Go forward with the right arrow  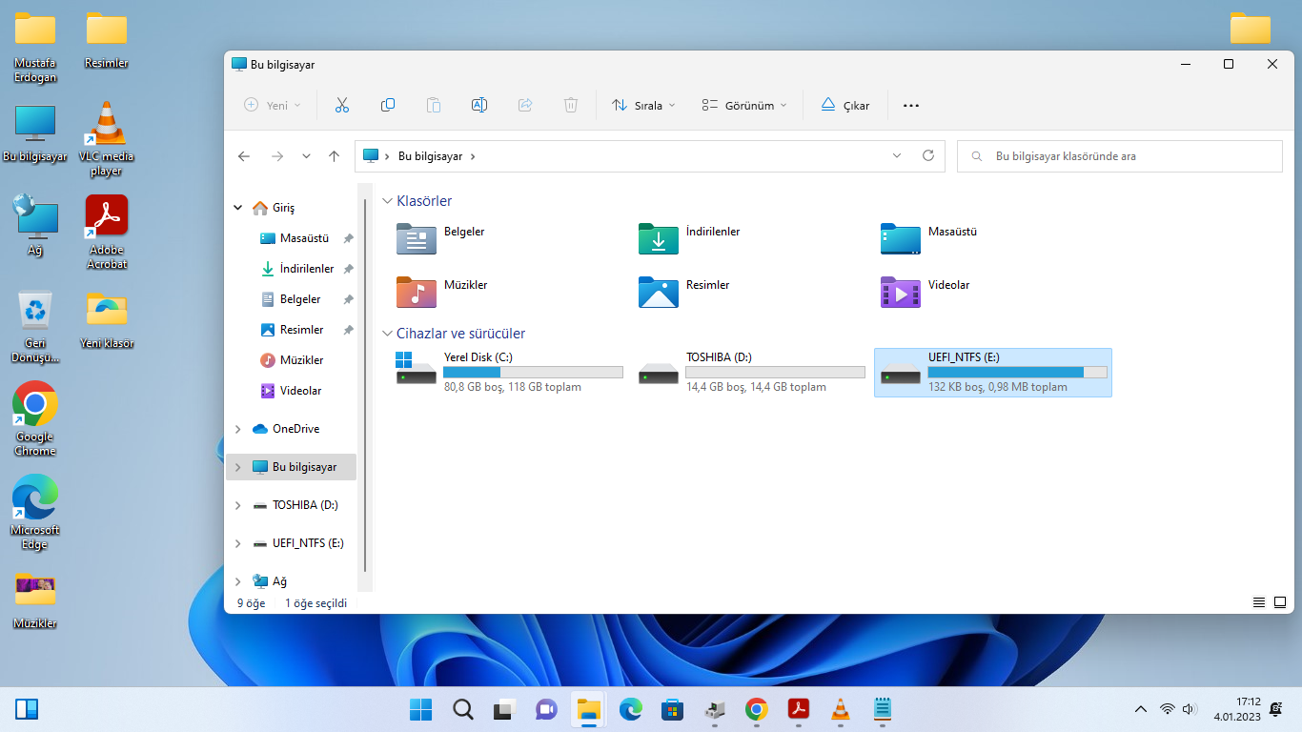276,156
